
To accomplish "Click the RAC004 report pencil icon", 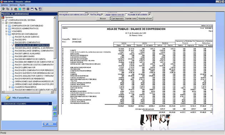I will pyautogui.click(x=13, y=45).
